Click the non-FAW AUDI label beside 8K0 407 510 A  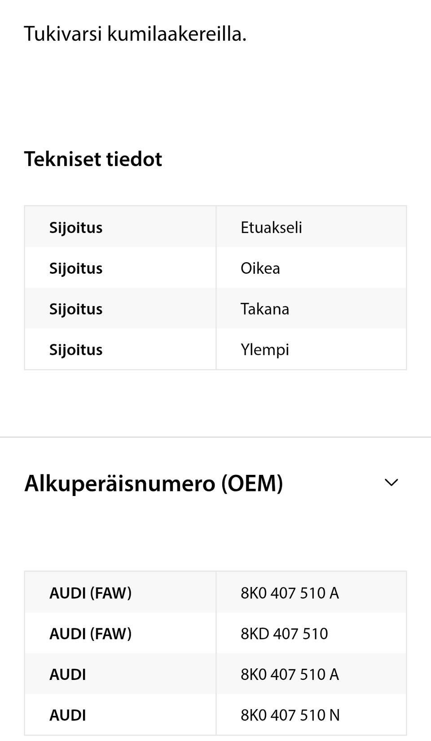coord(68,675)
